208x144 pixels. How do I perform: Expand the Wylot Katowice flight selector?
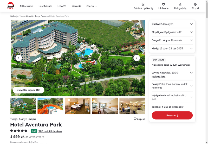point(172,73)
